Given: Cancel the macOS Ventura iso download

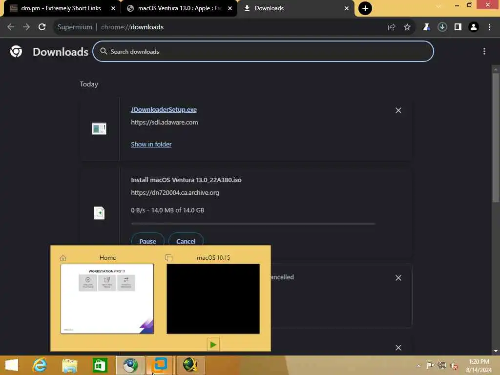Looking at the screenshot, I should tap(186, 241).
